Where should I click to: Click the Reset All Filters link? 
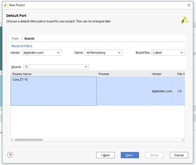(x=22, y=46)
